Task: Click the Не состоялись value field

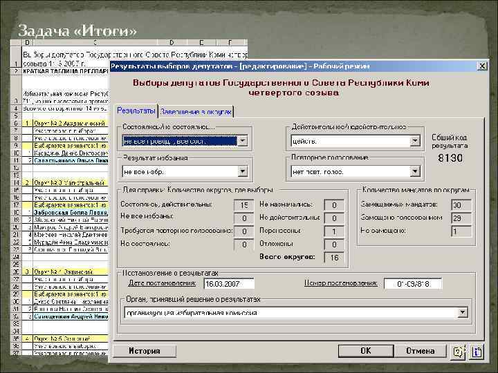Action: [x=243, y=245]
